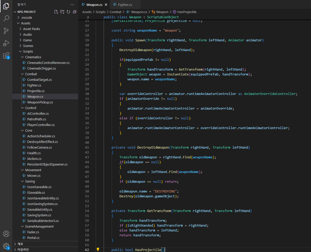Screen dimensions: 311x252
Task: Expand the 타임라인 timeline section
Action: click(x=23, y=249)
